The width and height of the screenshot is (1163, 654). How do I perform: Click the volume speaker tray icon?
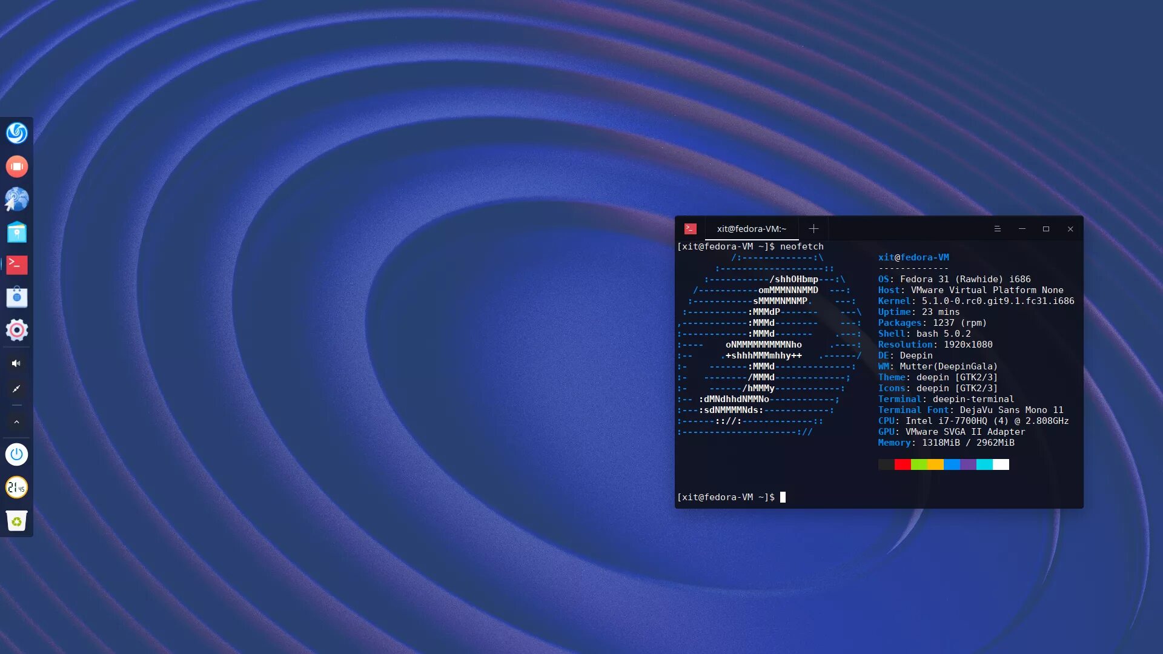(16, 363)
